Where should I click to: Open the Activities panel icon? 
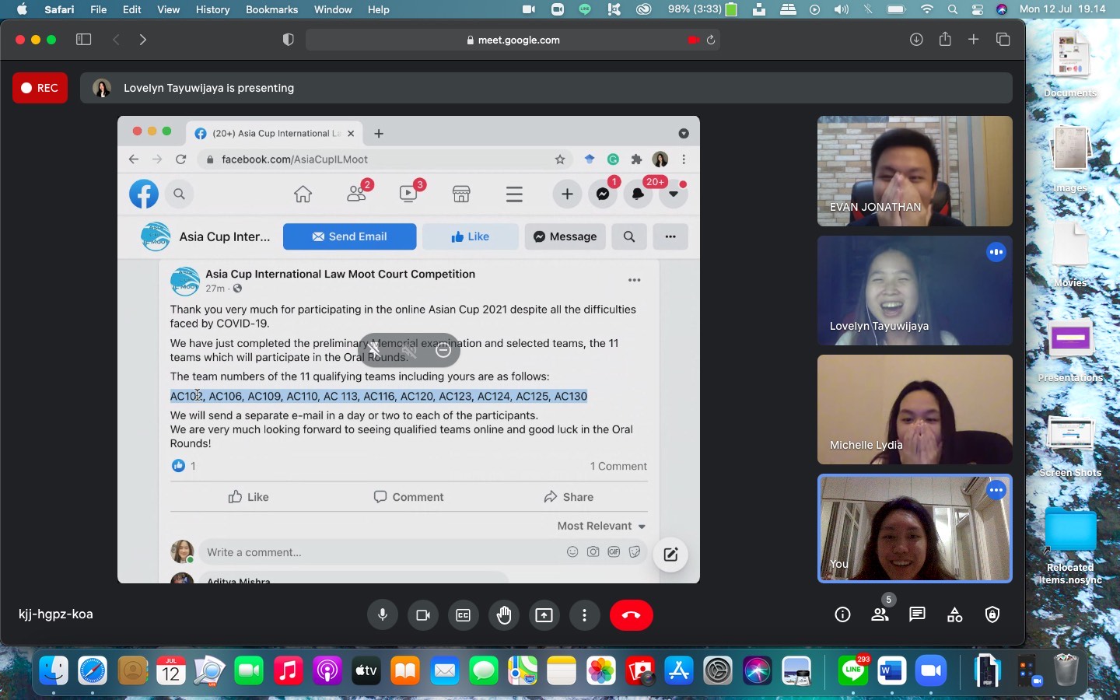coord(955,615)
